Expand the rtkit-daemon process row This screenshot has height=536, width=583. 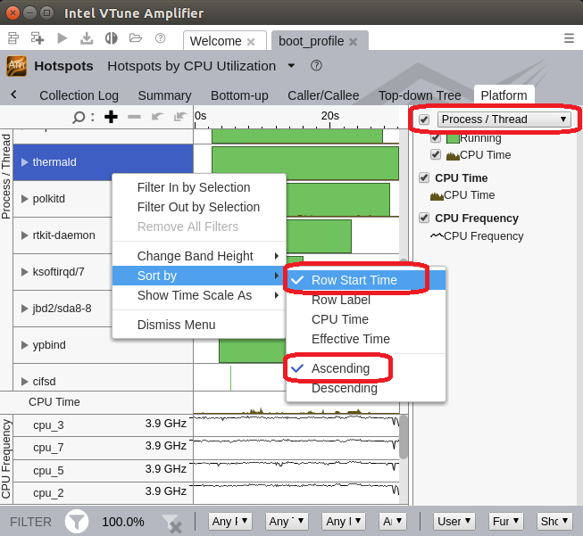[24, 235]
